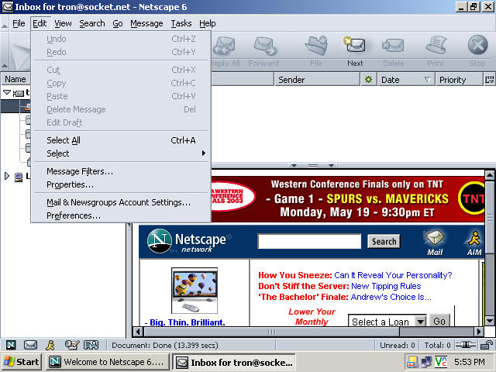Open 'Andrew's Choice Is...' link
The image size is (496, 372).
(391, 297)
